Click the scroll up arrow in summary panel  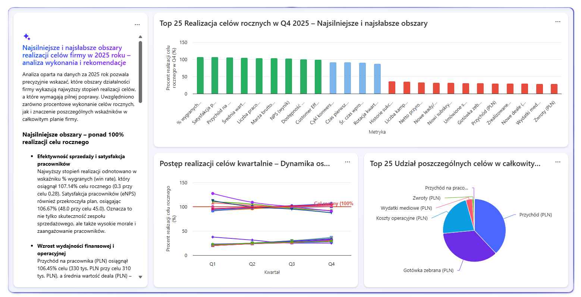pyautogui.click(x=140, y=37)
